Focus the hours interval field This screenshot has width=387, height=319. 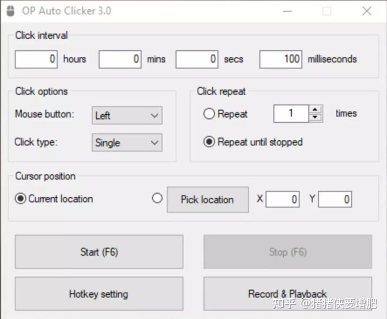pos(36,59)
